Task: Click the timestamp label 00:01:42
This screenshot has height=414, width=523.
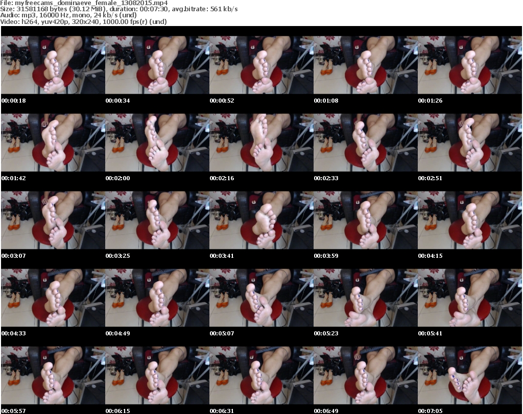Action: (14, 178)
